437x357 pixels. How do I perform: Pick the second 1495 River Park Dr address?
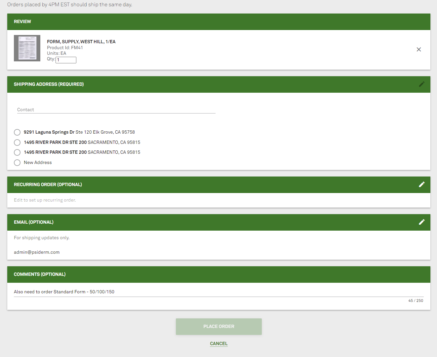[x=17, y=152]
